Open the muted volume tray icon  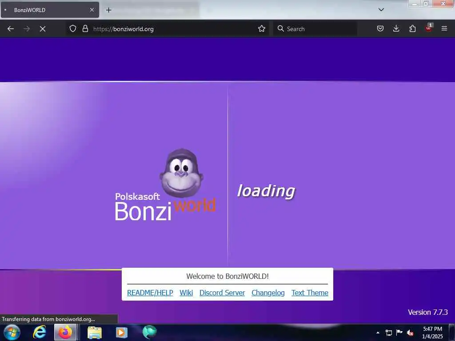click(410, 333)
